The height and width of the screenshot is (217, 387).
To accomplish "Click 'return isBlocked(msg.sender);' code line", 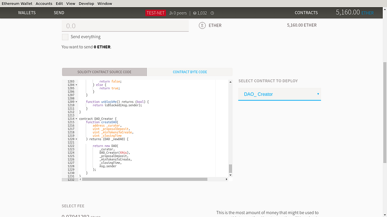I will (118, 105).
